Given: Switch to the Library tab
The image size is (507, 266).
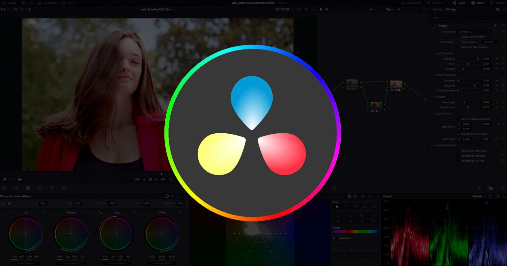Looking at the screenshot, I should (436, 9).
